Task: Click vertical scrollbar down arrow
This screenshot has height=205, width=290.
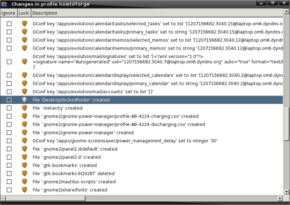Action: click(286, 191)
